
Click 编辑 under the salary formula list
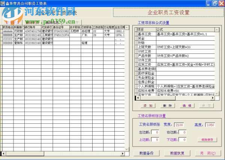click(x=187, y=106)
